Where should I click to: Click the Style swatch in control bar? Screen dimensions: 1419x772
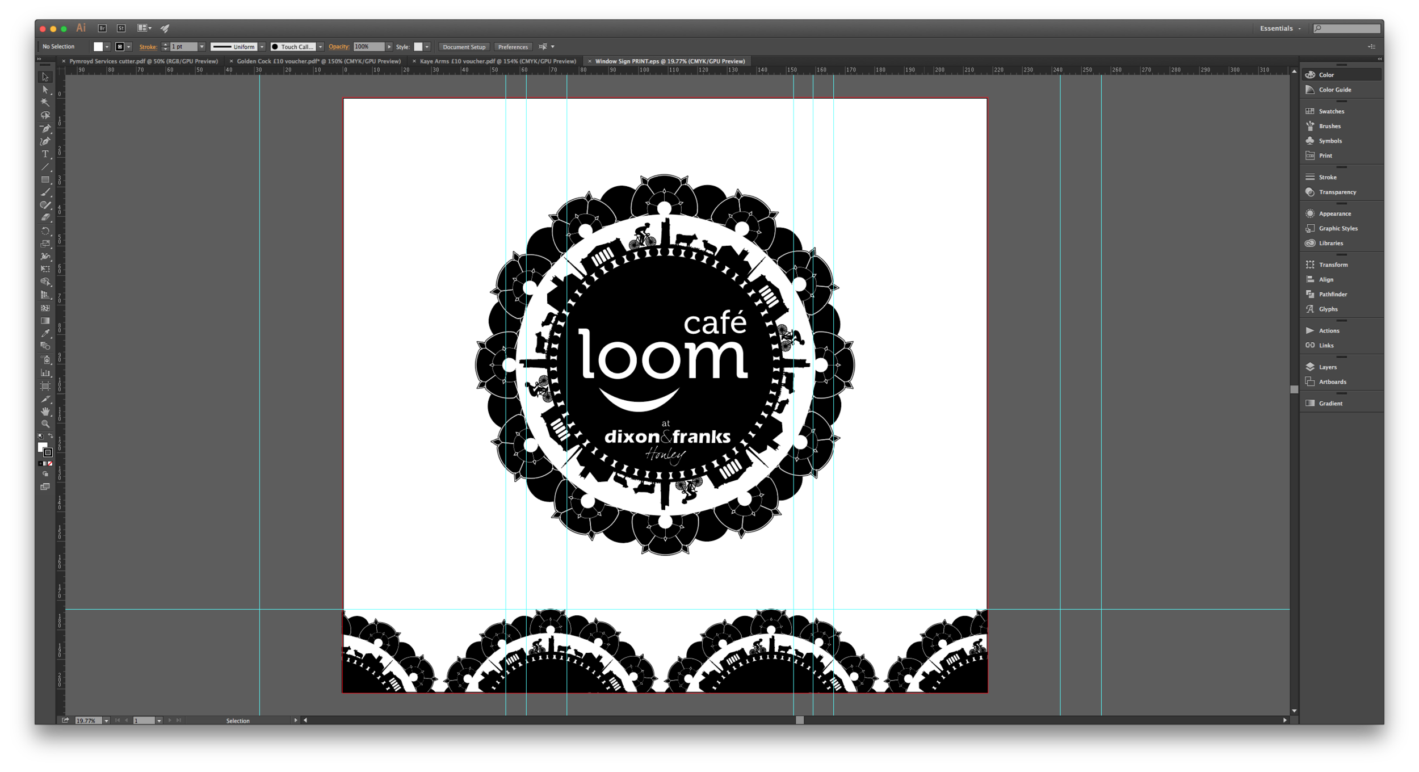418,47
